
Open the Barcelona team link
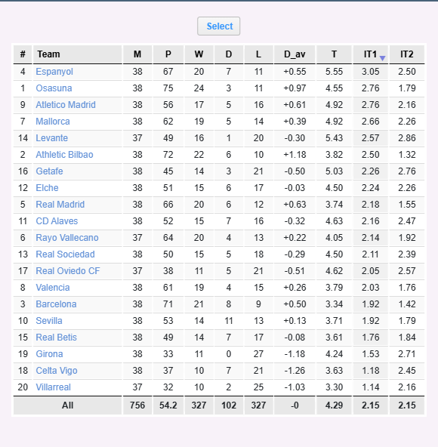pyautogui.click(x=56, y=304)
